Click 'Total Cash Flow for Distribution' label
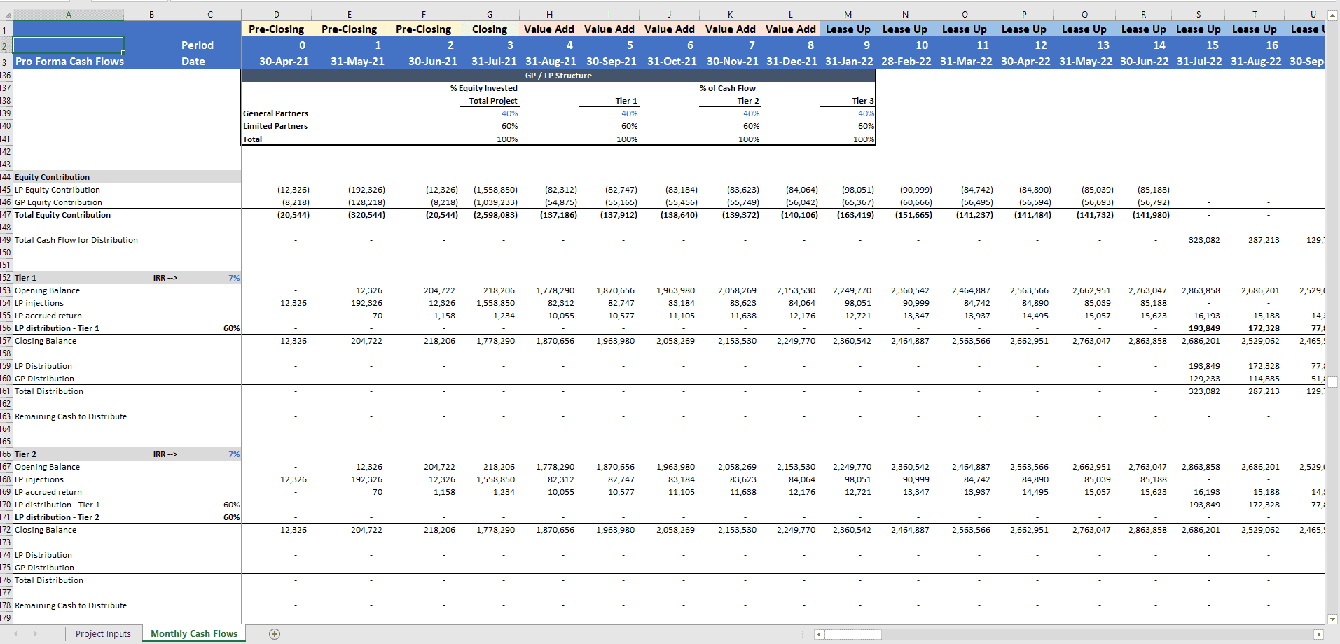The height and width of the screenshot is (644, 1340). (76, 240)
